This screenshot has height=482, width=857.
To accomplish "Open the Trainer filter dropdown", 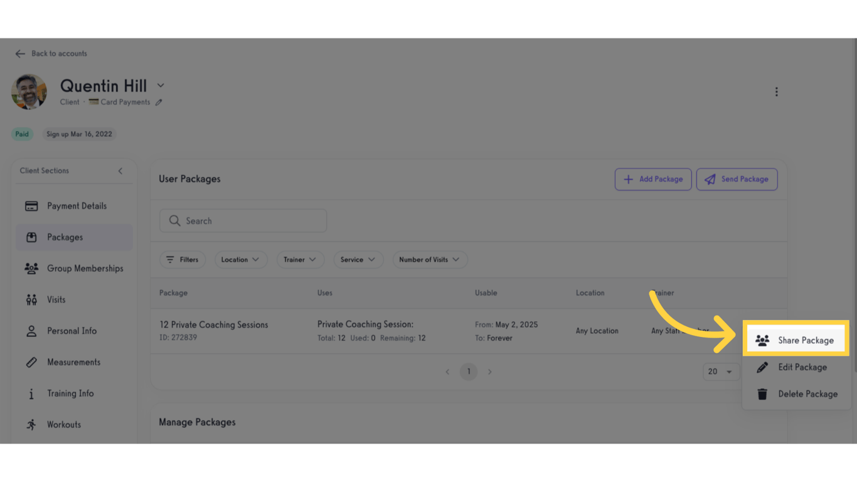I will pos(300,259).
